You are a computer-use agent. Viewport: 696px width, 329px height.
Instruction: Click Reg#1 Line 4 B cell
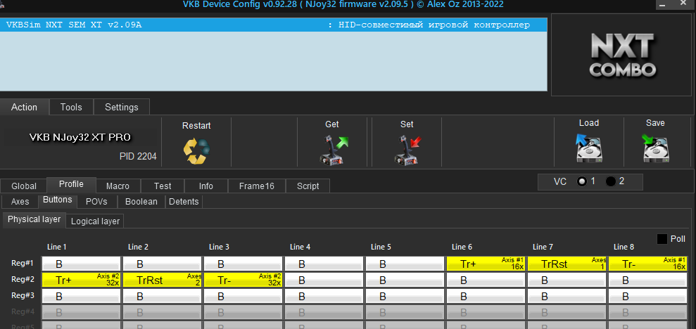point(324,264)
